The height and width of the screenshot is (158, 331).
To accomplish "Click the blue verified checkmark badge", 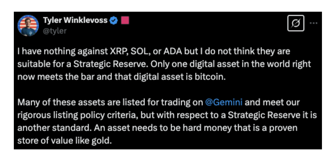I will [x=114, y=20].
